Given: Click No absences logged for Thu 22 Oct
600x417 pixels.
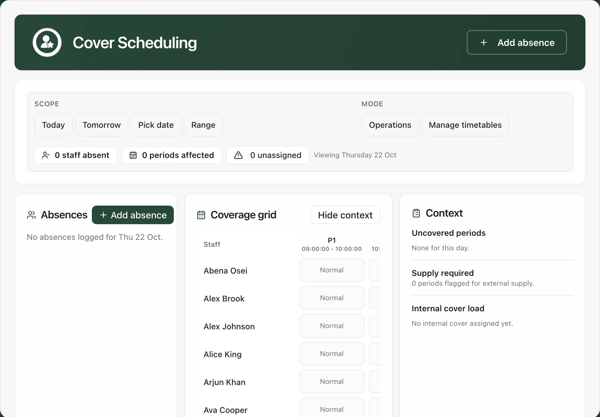Looking at the screenshot, I should [95, 237].
